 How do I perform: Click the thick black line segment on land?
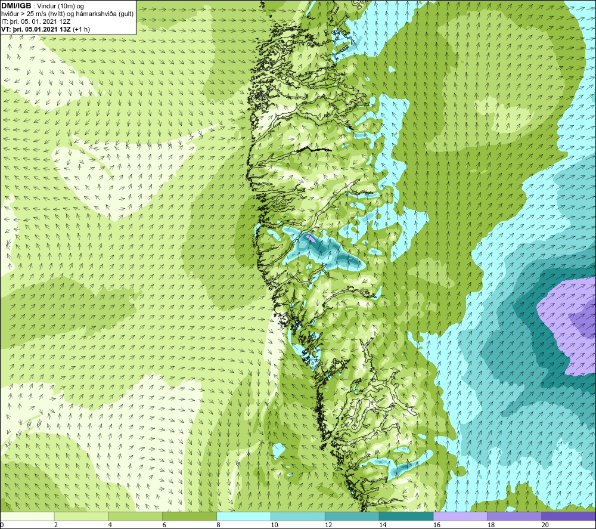point(314,149)
